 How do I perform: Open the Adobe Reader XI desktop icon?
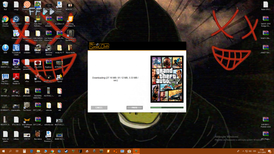point(16,79)
